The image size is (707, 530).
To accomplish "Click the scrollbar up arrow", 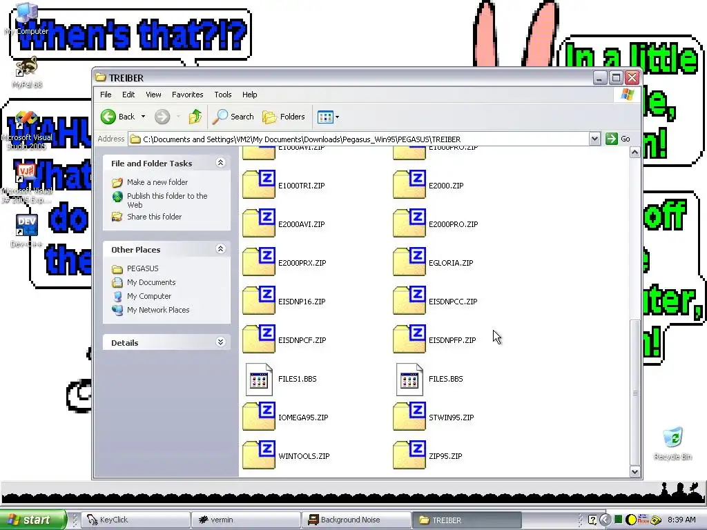I will (x=635, y=153).
